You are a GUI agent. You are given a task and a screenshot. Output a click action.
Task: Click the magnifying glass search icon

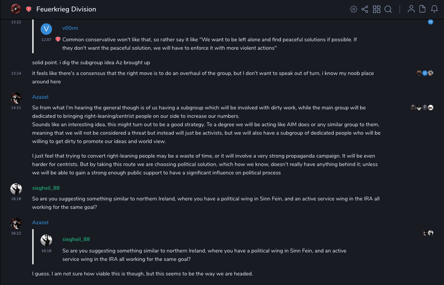pyautogui.click(x=388, y=9)
